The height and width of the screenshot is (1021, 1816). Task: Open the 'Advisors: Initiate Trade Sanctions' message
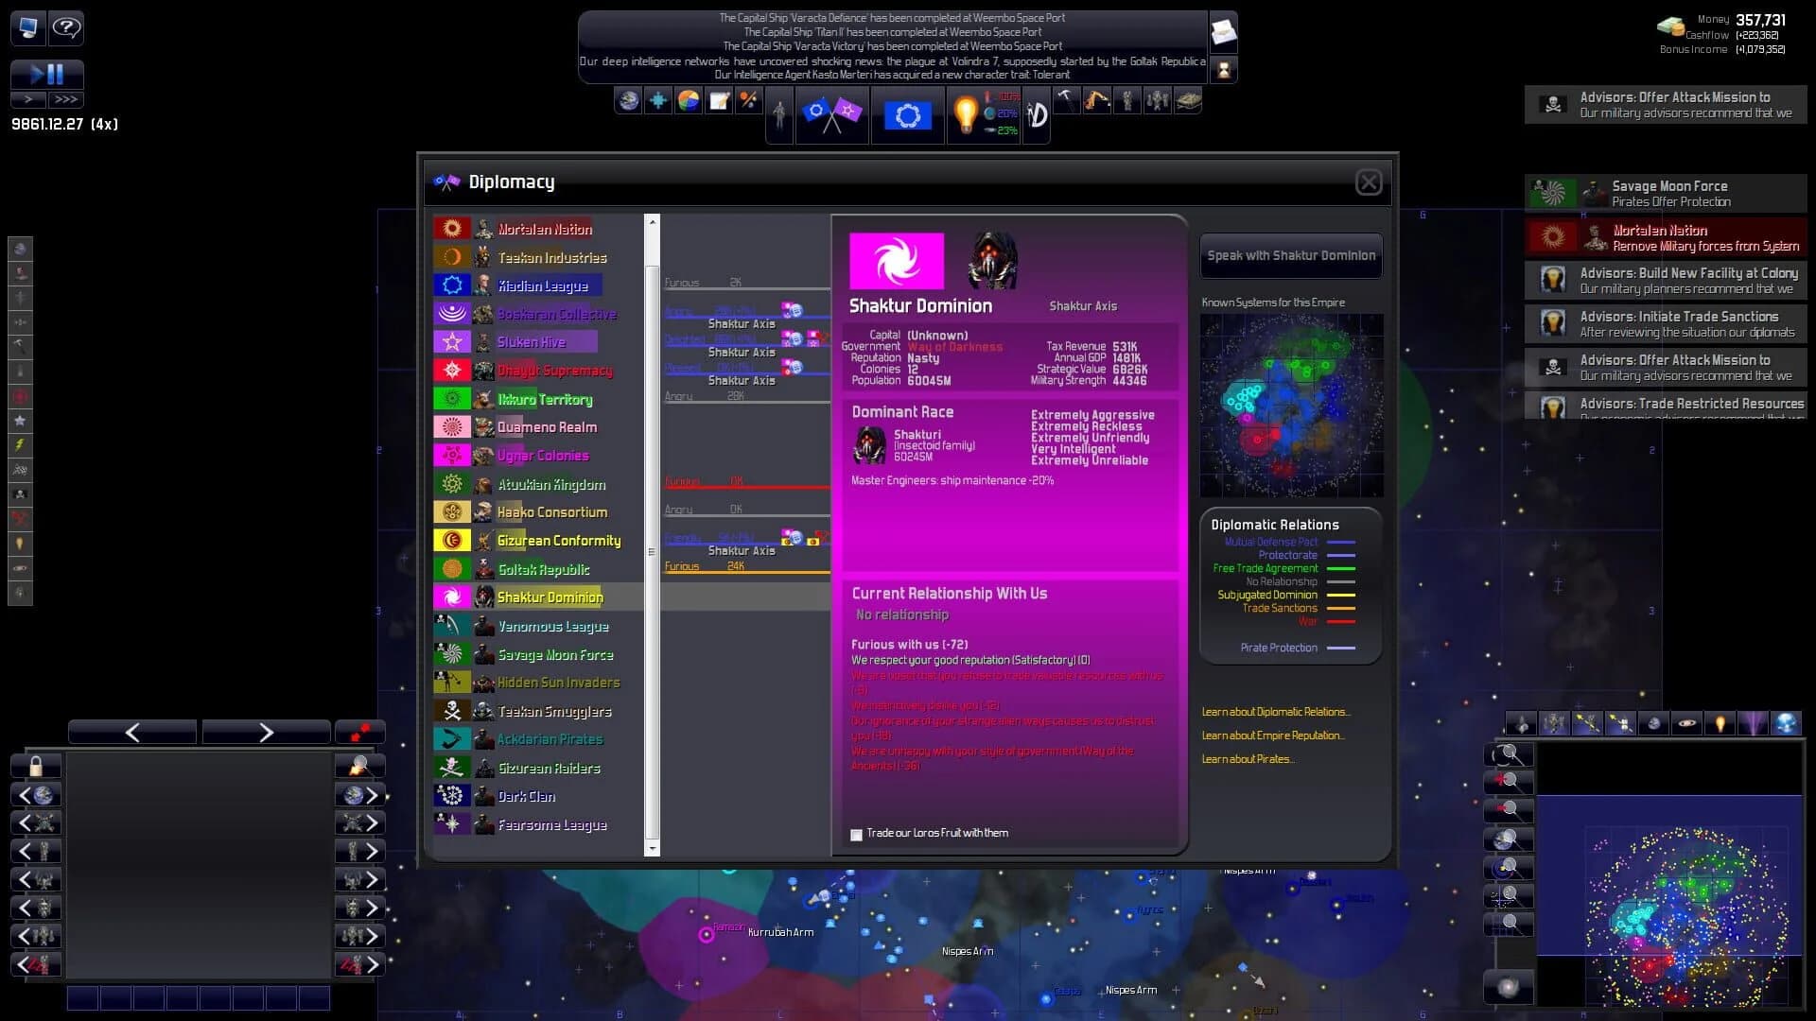tap(1665, 323)
